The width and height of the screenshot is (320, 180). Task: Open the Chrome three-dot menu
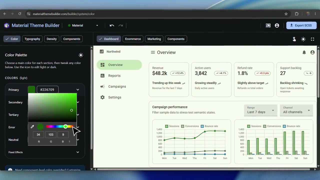pyautogui.click(x=315, y=14)
